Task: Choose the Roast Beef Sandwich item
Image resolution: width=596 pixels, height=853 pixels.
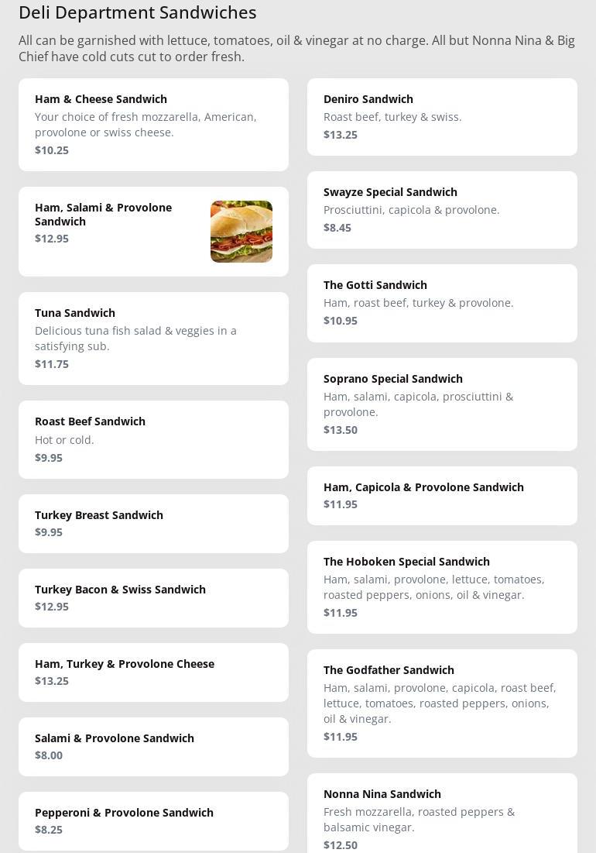Action: click(x=153, y=439)
